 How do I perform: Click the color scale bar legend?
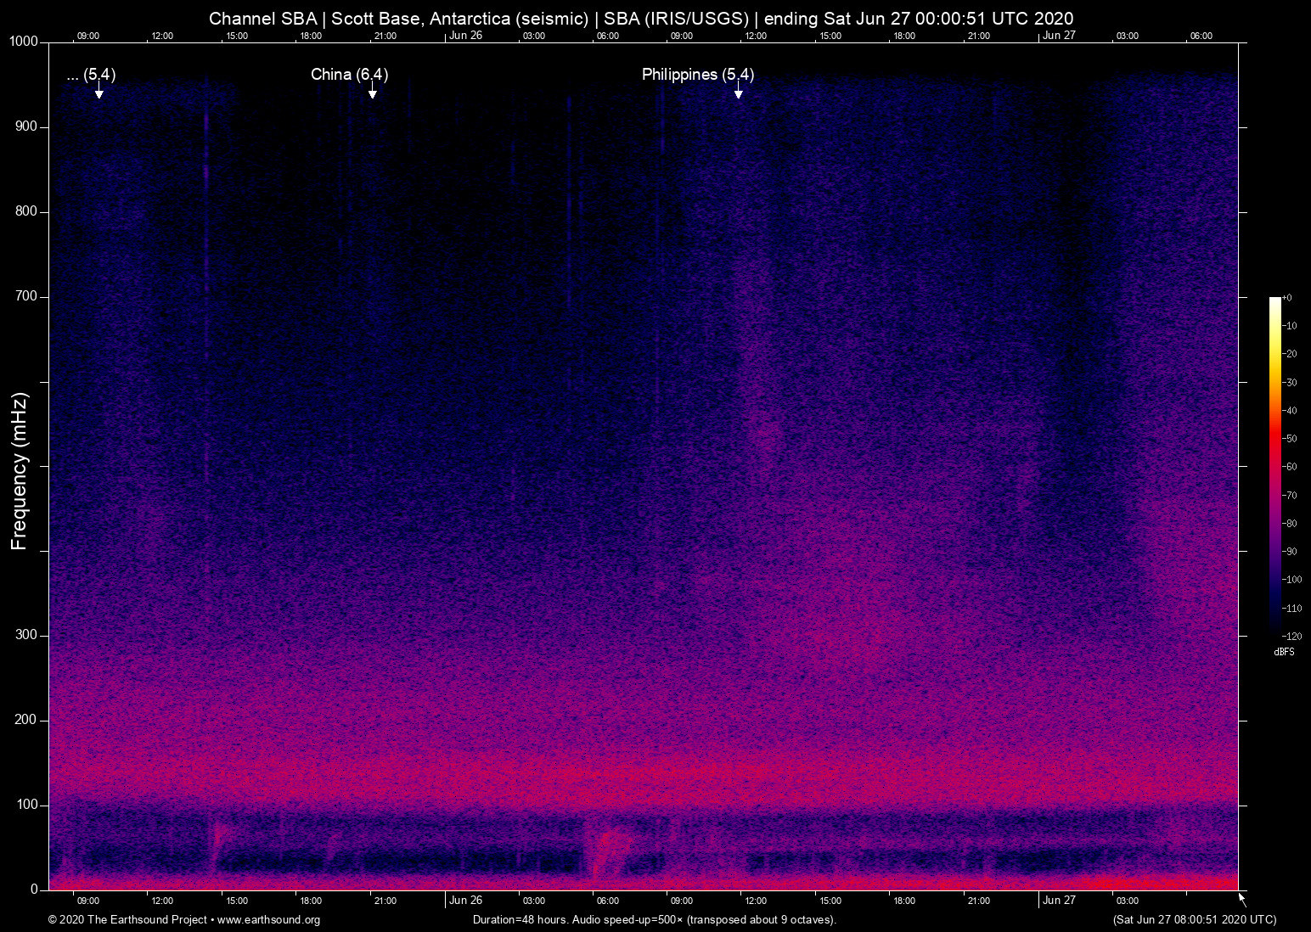(x=1274, y=464)
